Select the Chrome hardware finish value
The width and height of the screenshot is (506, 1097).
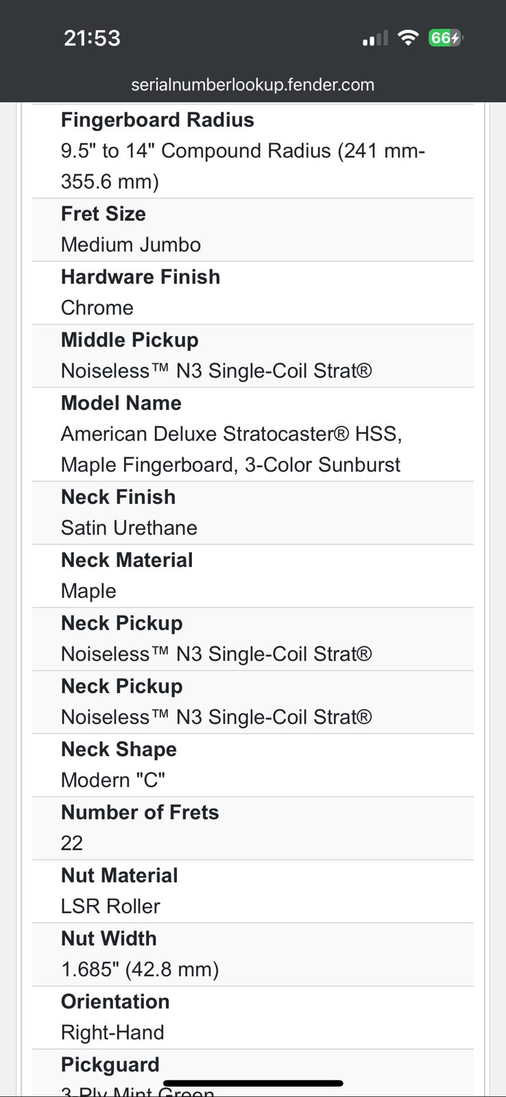point(97,308)
